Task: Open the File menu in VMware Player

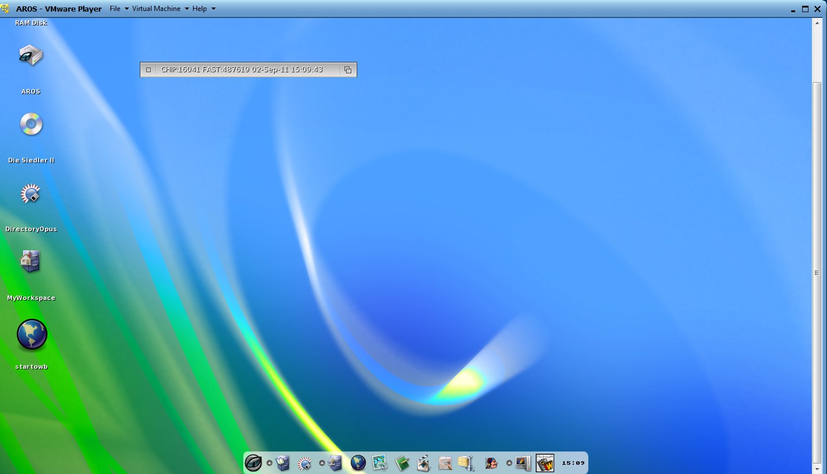Action: coord(118,9)
